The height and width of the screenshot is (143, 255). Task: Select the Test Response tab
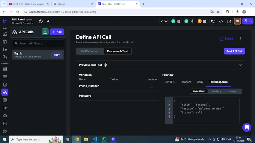(x=218, y=82)
